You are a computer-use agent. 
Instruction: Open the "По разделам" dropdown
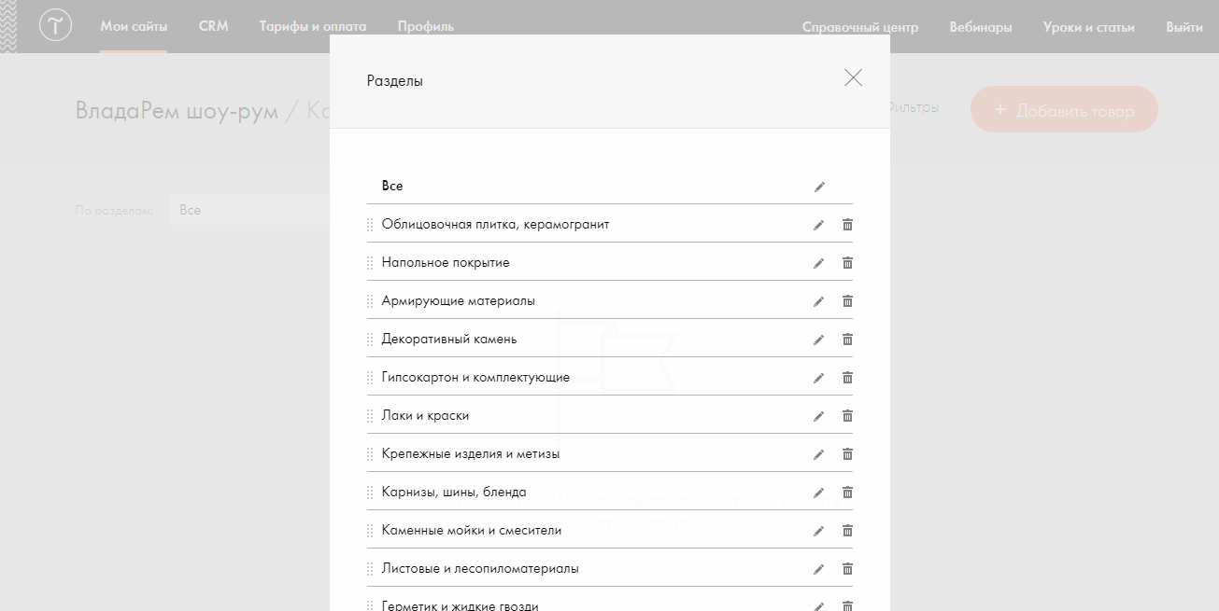click(248, 211)
